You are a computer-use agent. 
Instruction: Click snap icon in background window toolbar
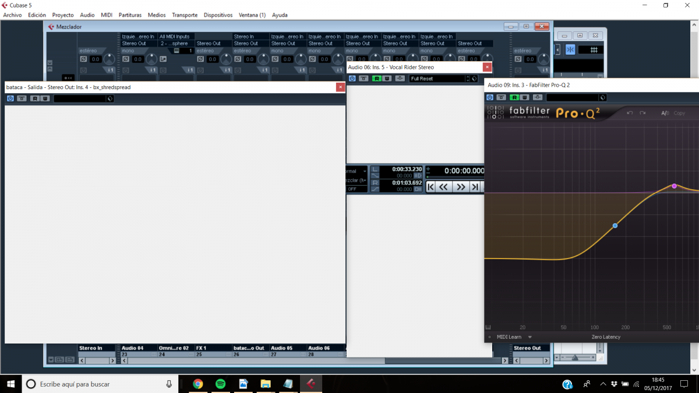point(570,50)
